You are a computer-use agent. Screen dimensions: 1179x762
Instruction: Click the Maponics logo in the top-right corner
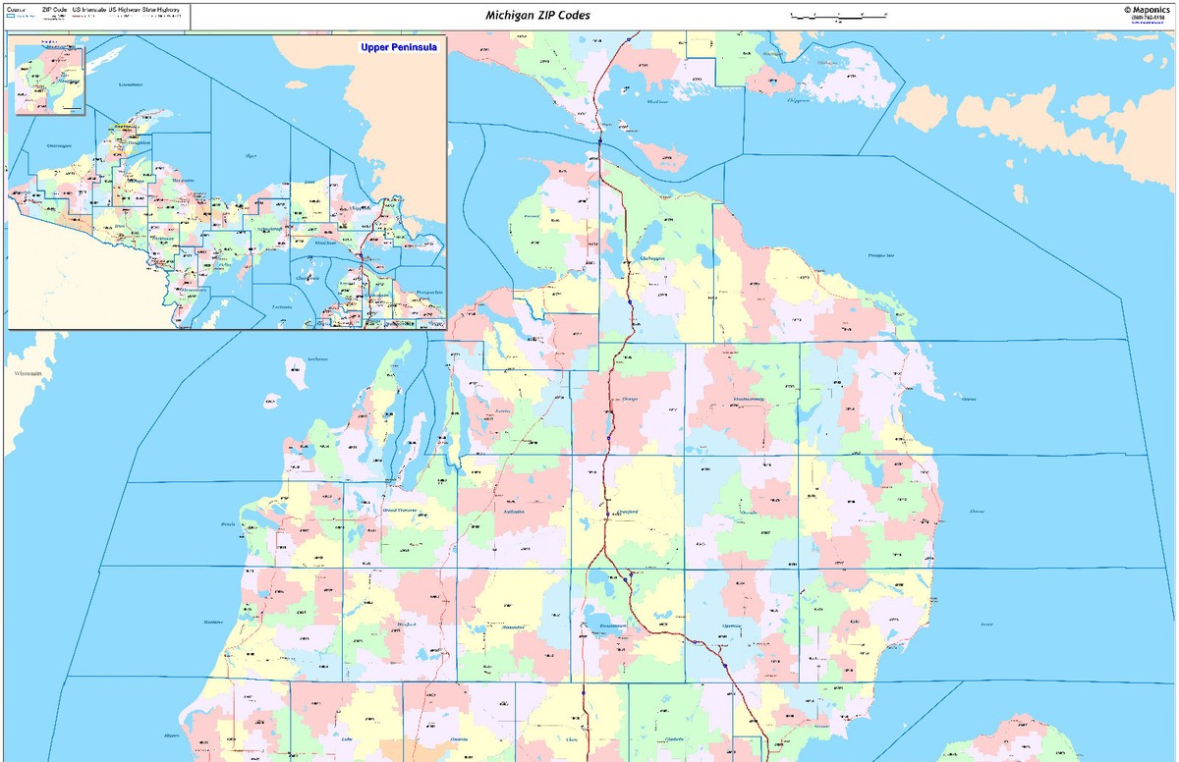coord(1151,10)
